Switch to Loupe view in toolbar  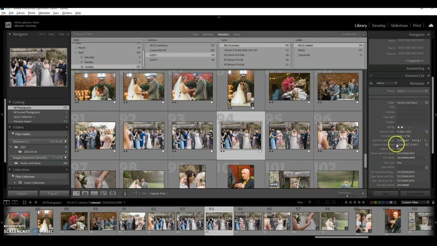pos(85,193)
